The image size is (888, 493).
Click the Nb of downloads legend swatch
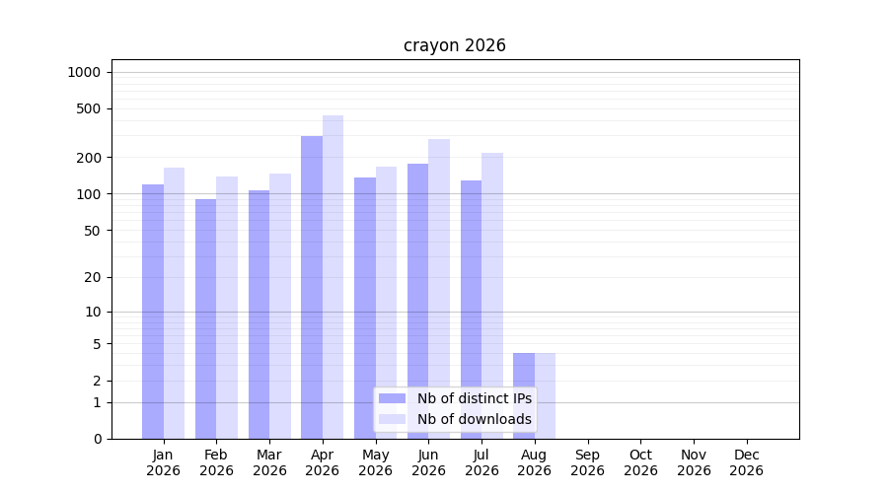pos(392,419)
